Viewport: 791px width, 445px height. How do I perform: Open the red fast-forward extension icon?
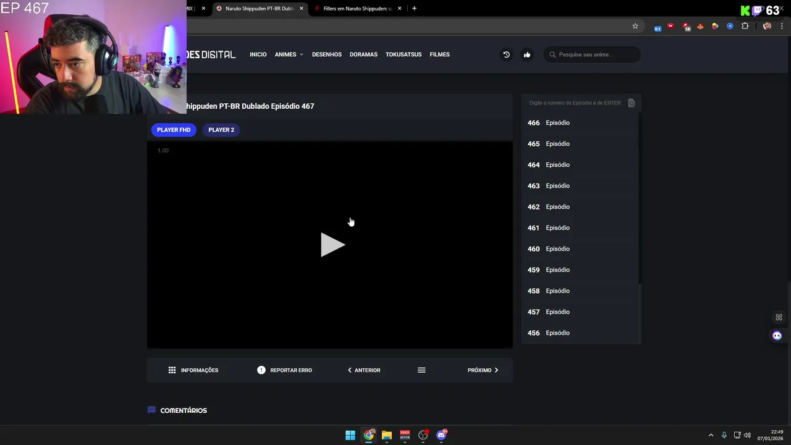pyautogui.click(x=670, y=26)
